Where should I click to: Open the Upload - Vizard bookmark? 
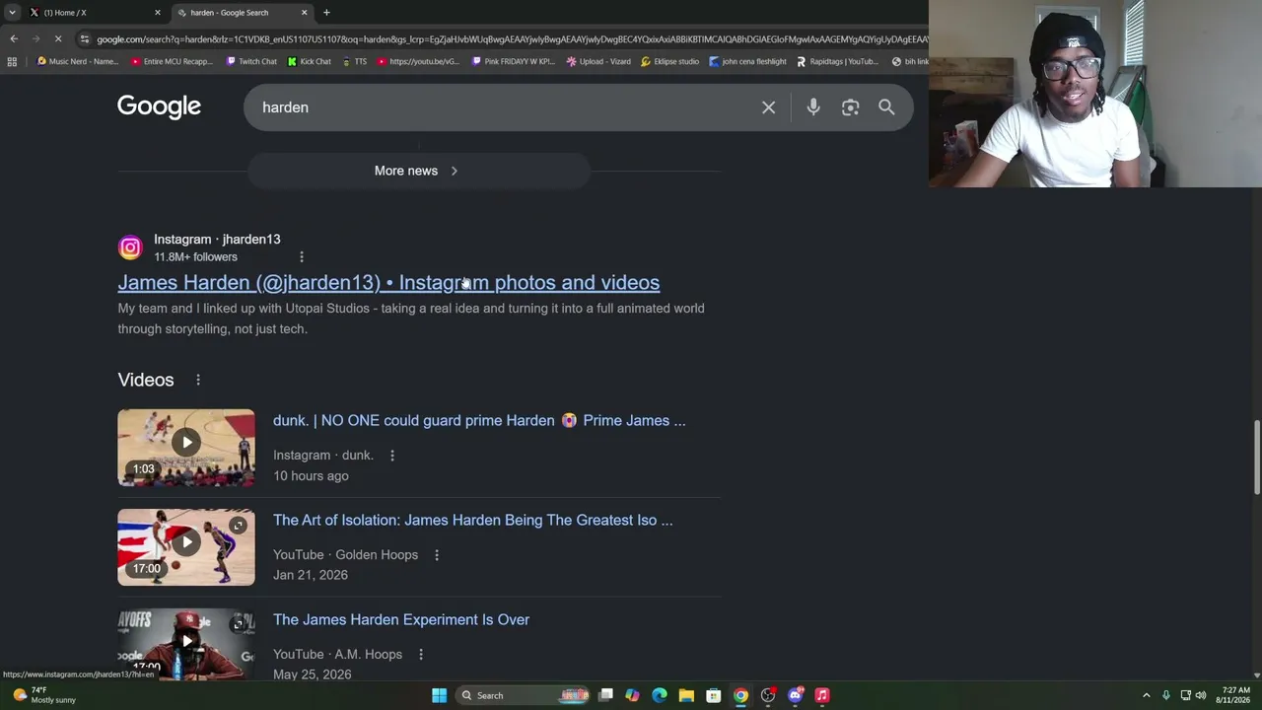[597, 61]
